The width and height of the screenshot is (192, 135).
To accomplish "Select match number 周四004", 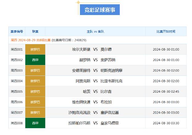I will (17, 81).
